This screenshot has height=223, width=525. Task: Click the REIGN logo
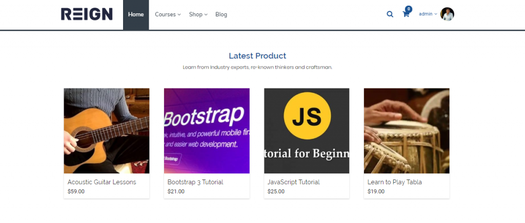[87, 14]
